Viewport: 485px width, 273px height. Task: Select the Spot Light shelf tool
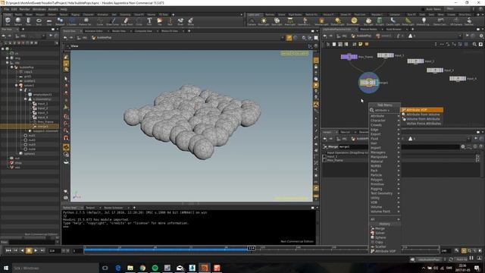277,21
